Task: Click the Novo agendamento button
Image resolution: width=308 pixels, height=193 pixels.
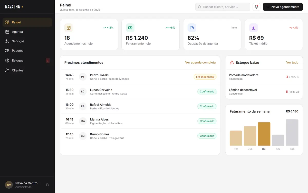Action: (x=283, y=7)
